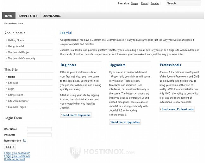
Task: Open Example Pages menu item
Action: tap(17, 107)
